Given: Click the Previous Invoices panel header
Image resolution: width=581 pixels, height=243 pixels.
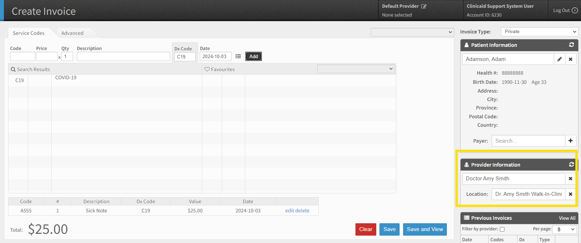Looking at the screenshot, I should [519, 218].
